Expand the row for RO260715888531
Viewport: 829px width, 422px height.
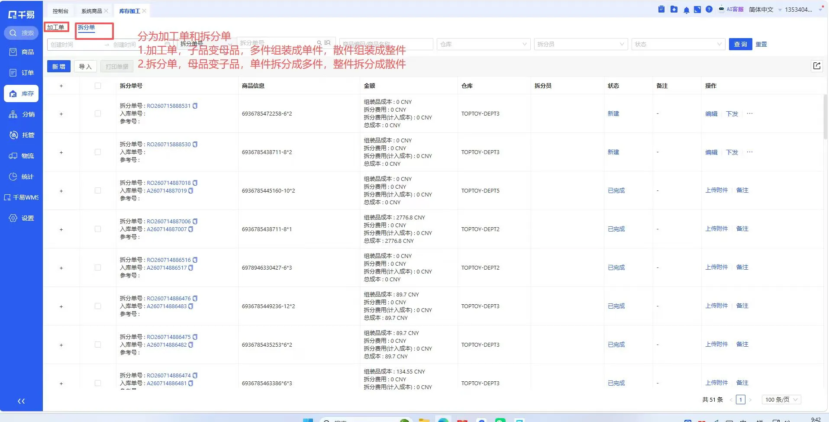click(61, 114)
